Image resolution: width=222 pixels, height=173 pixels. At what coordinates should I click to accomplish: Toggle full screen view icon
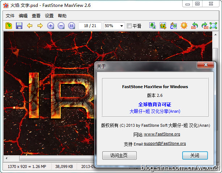pyautogui.click(x=213, y=26)
